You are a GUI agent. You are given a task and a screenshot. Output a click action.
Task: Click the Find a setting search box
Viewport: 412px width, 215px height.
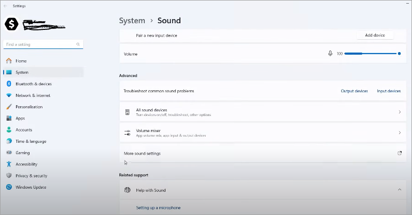coord(43,44)
